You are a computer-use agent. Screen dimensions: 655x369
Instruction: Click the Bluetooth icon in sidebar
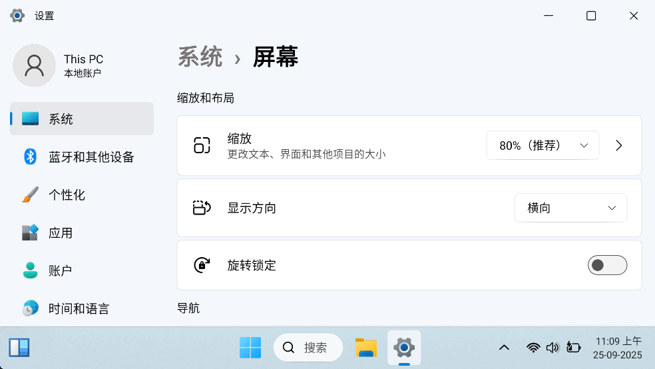[x=30, y=157]
